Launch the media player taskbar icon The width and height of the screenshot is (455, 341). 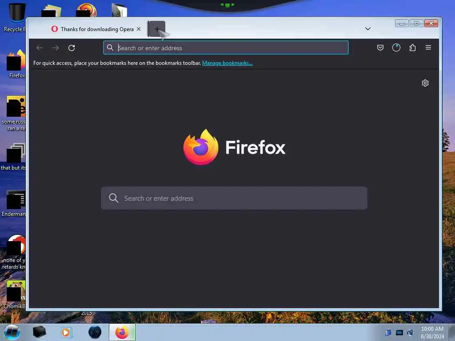66,332
